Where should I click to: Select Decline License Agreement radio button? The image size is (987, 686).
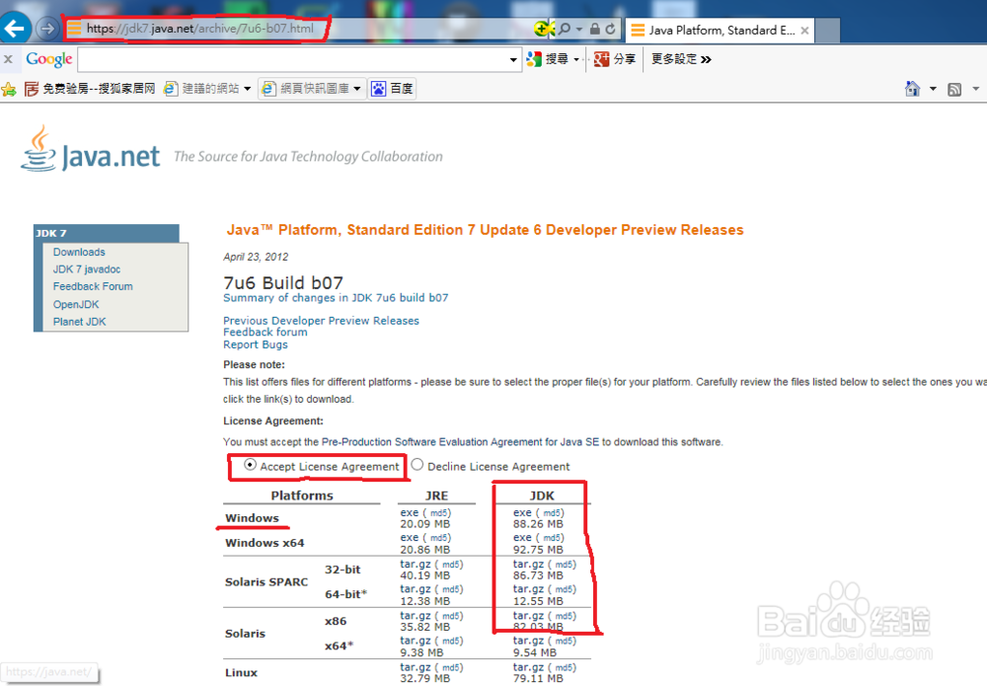[418, 465]
